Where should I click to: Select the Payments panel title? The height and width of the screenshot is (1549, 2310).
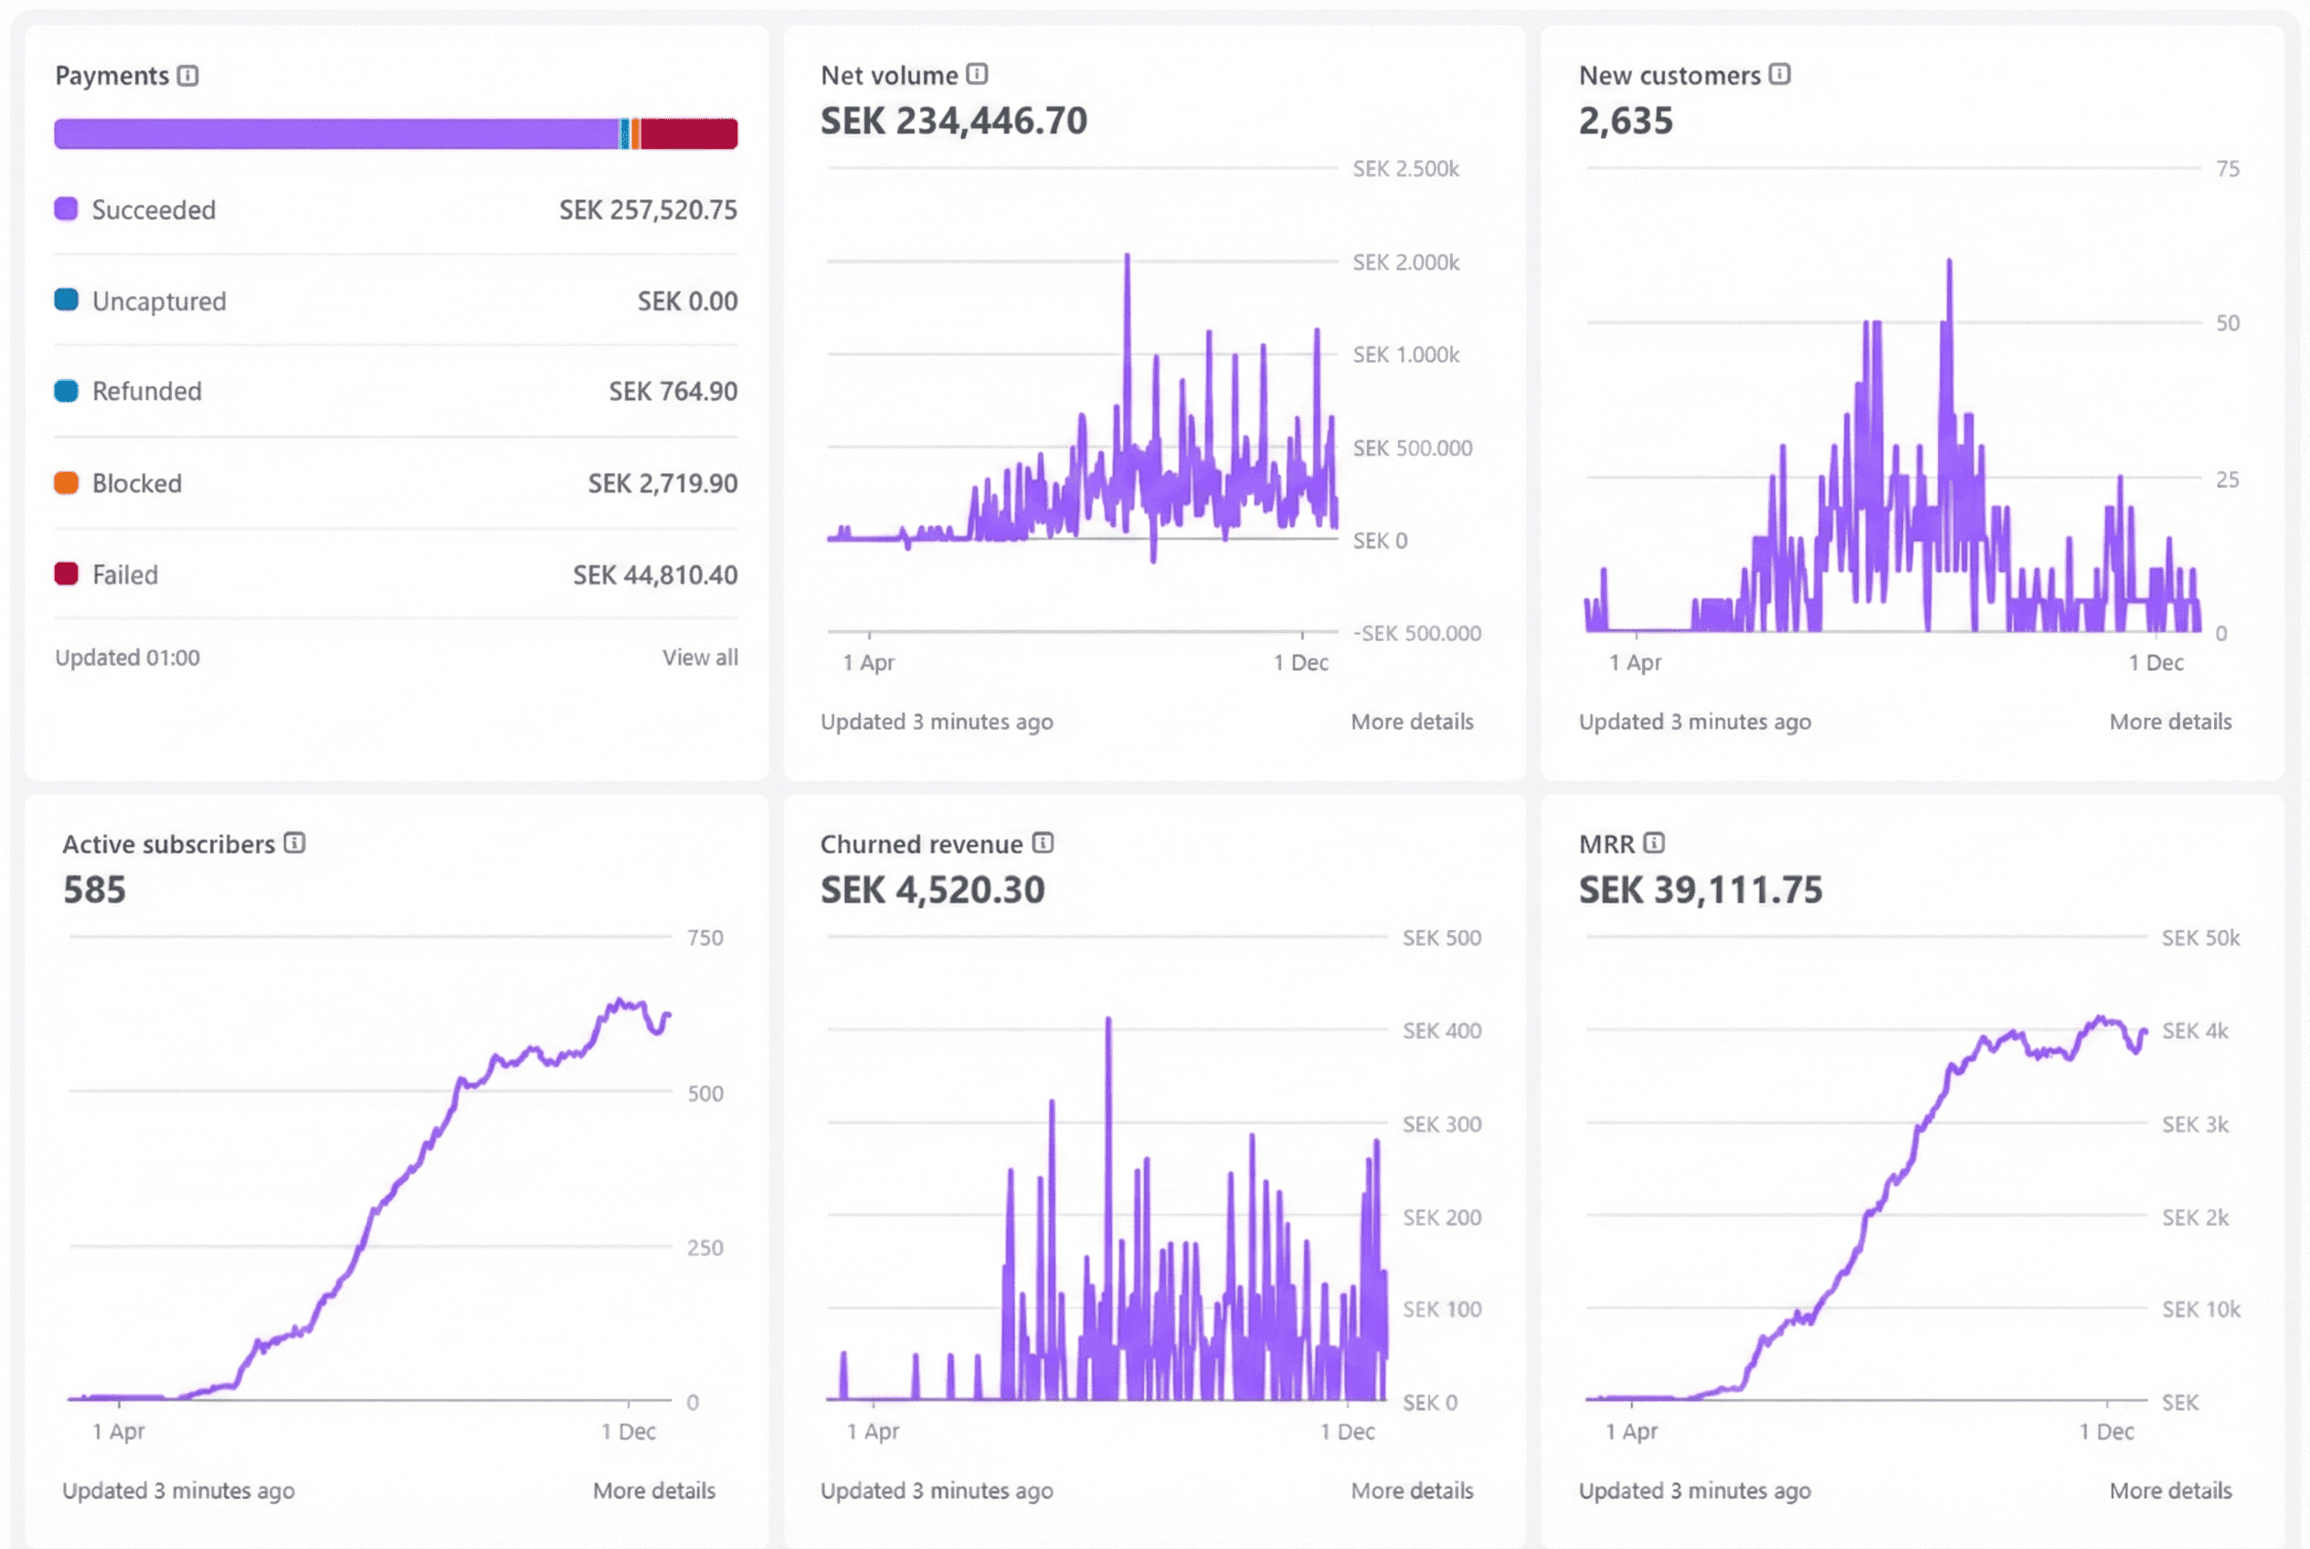point(111,75)
